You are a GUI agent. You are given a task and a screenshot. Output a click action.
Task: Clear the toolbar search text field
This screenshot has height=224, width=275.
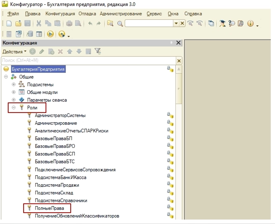(182, 23)
